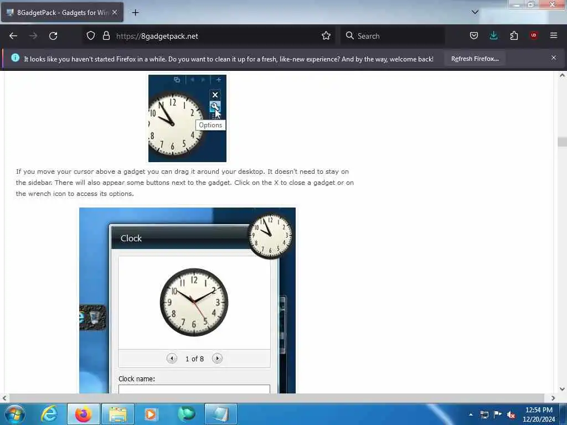Image resolution: width=567 pixels, height=425 pixels.
Task: Switch to Firefox in the taskbar
Action: point(84,414)
